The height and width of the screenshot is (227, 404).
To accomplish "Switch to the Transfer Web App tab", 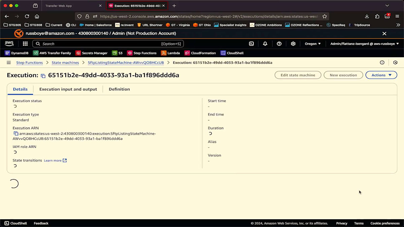I will [x=72, y=6].
